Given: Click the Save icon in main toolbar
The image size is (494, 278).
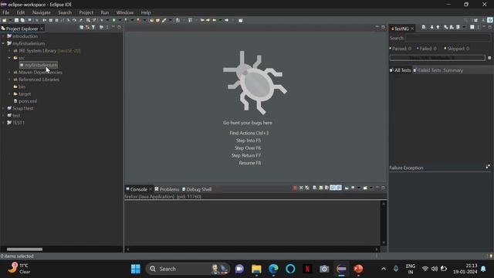Looking at the screenshot, I should [x=16, y=20].
